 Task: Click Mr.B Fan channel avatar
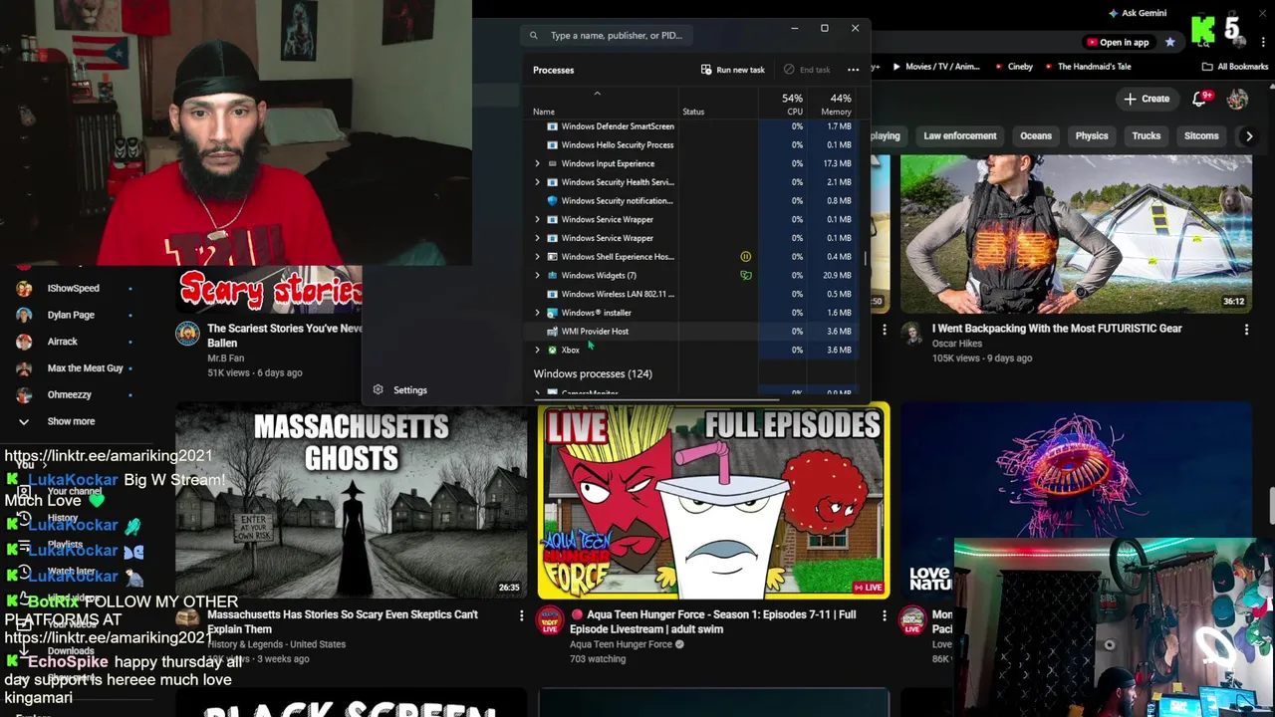pyautogui.click(x=187, y=333)
